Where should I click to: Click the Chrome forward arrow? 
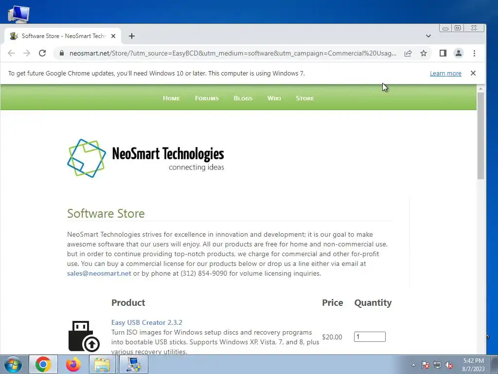(27, 53)
